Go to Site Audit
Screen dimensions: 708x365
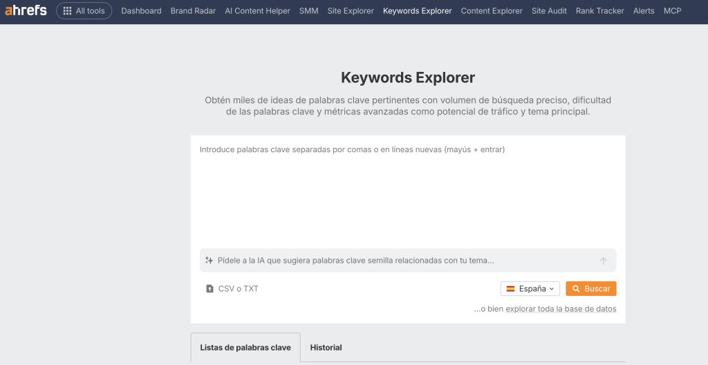click(549, 11)
